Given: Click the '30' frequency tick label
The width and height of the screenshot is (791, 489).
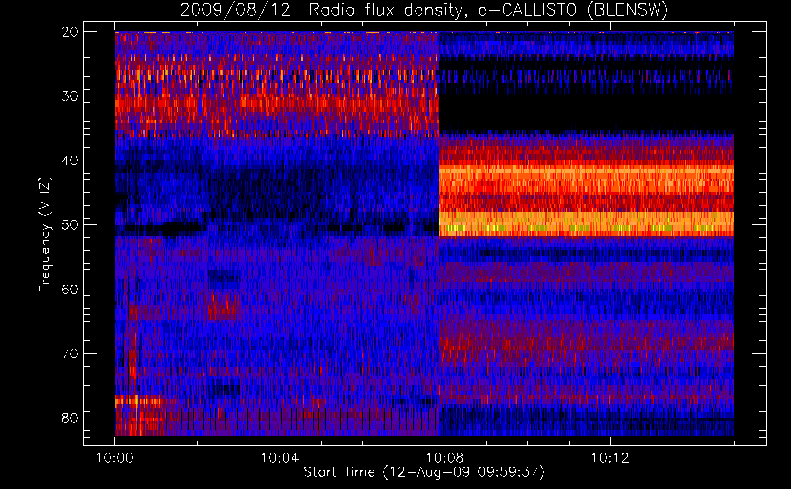Looking at the screenshot, I should click(x=70, y=96).
